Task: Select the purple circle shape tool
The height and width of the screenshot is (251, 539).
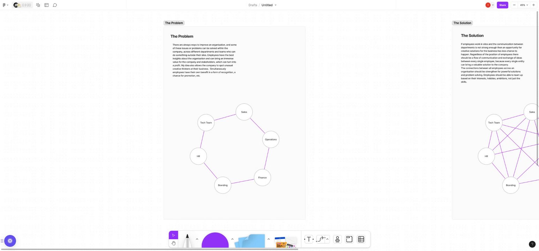Action: coord(215,241)
